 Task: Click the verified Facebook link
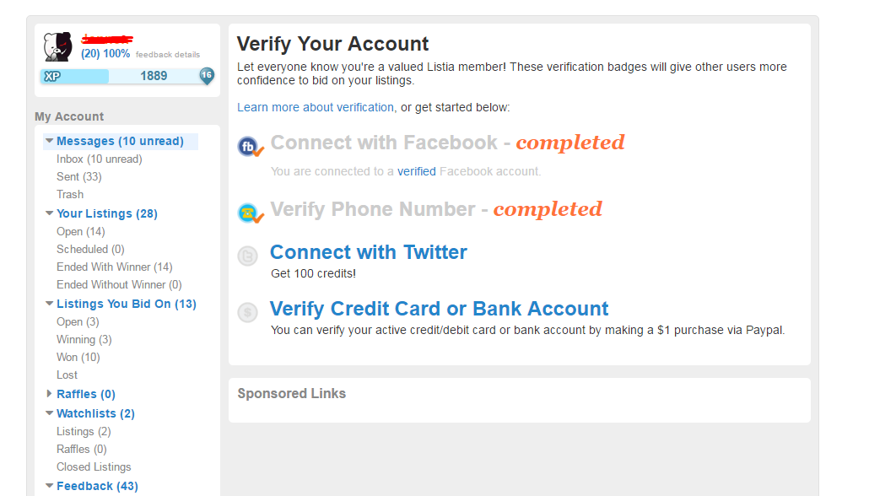[416, 172]
